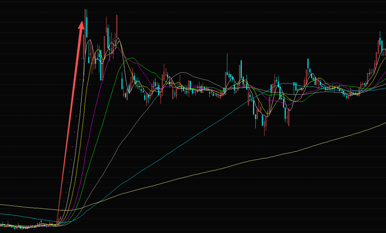Select the green moving average line at its peak
This screenshot has width=386, height=233.
[x=132, y=58]
